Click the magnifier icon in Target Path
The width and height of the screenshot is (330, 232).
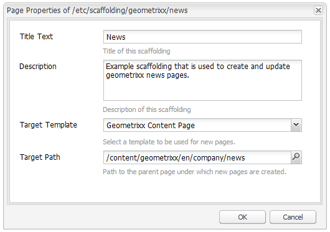point(296,157)
